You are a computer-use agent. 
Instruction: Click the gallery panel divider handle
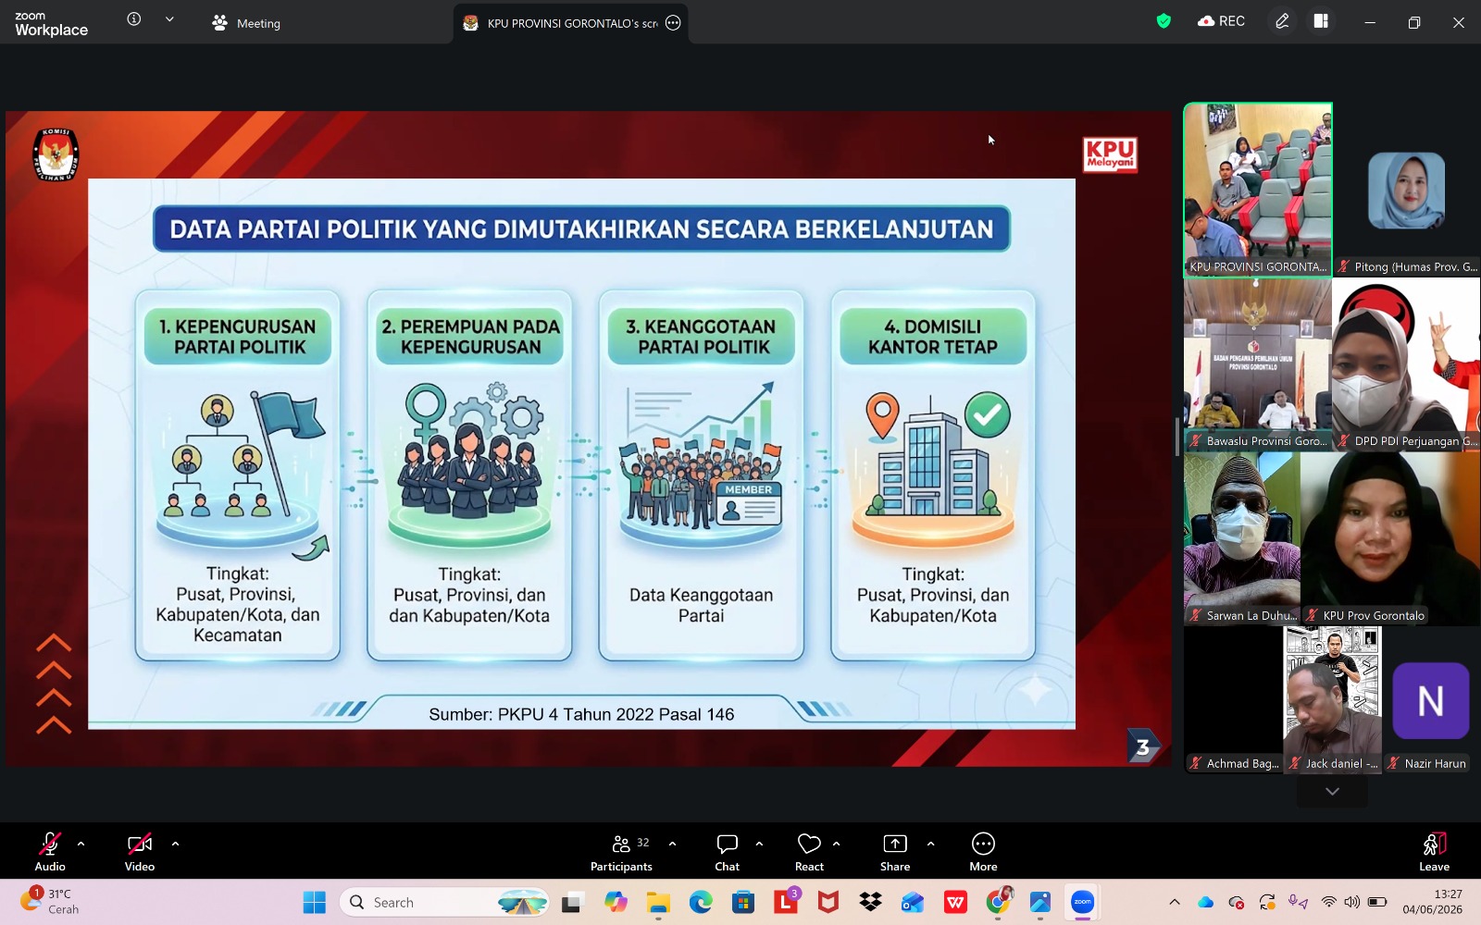[x=1177, y=437]
